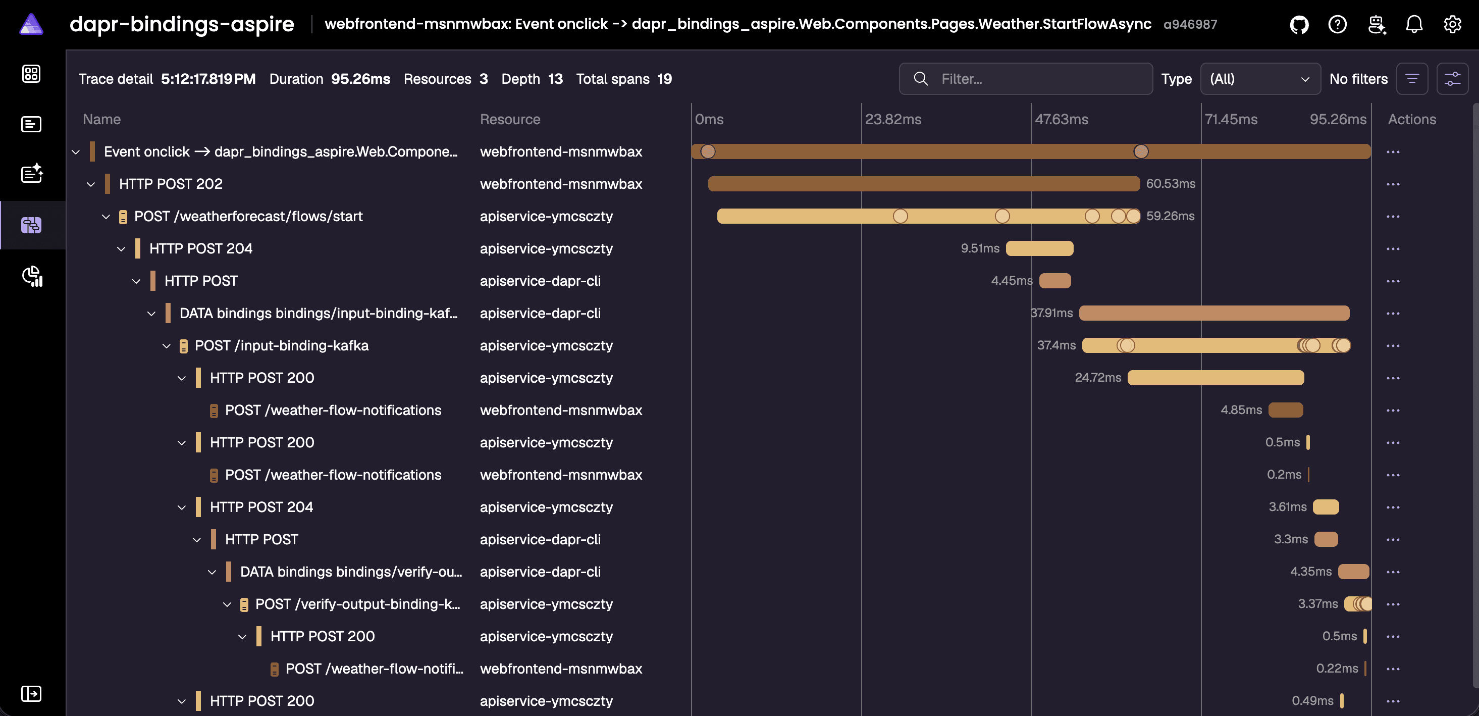Click the 9.51ms HTTP POST 204 duration bar
Viewport: 1479px width, 716px height.
(x=1040, y=248)
